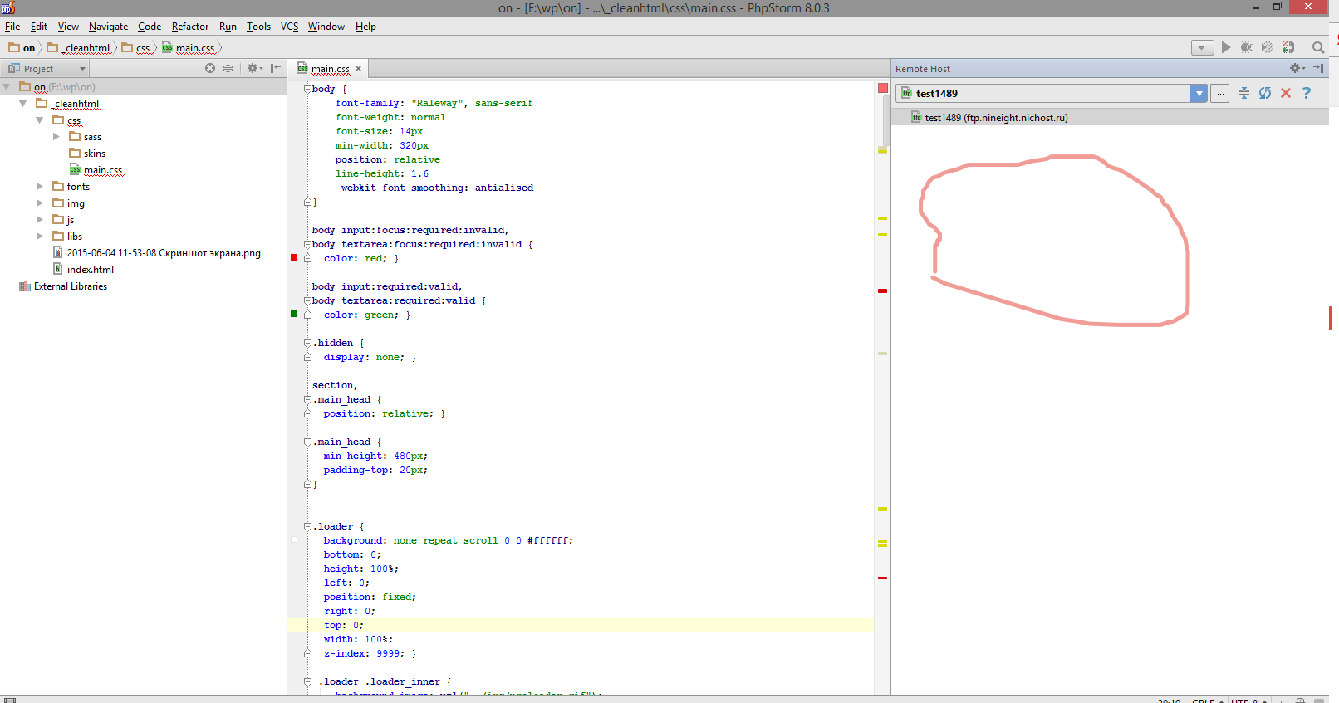Refresh the remote host listing
Viewport: 1339px width, 703px height.
[x=1265, y=93]
